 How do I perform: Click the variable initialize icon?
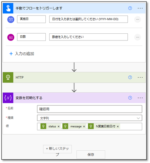click(x=8, y=98)
